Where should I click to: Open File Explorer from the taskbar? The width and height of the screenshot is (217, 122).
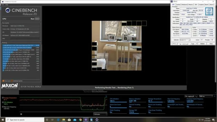click(x=64, y=120)
